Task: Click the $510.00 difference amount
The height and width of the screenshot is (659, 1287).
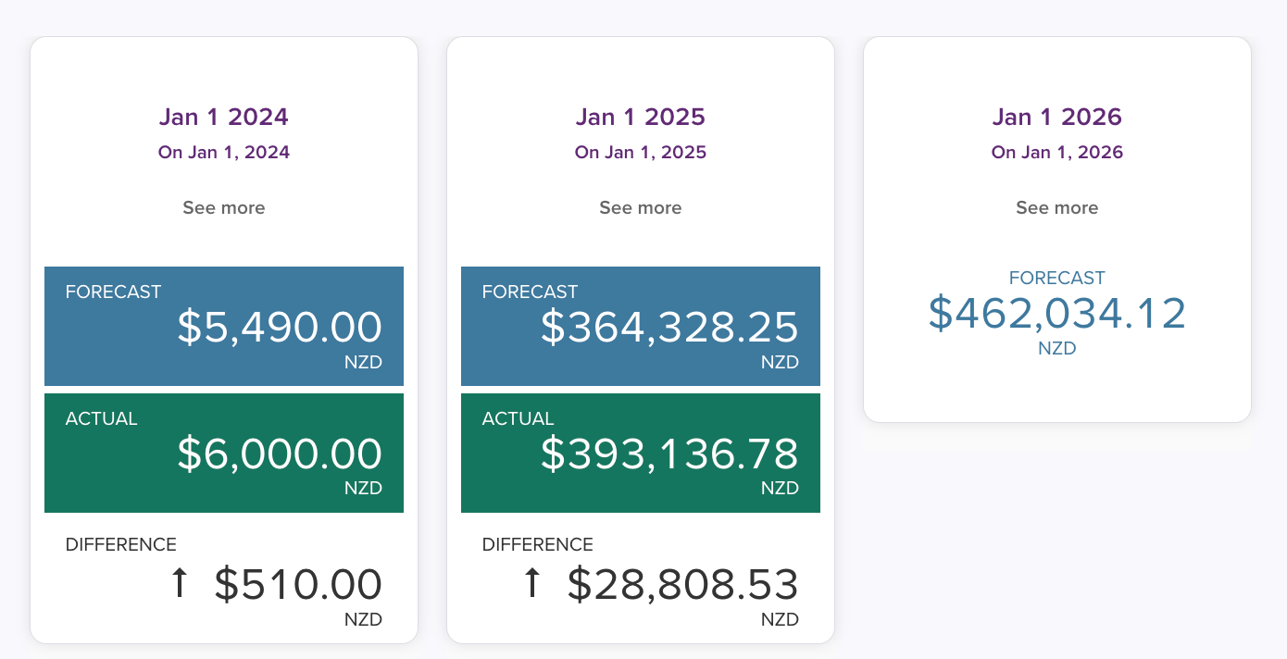Action: pyautogui.click(x=298, y=585)
